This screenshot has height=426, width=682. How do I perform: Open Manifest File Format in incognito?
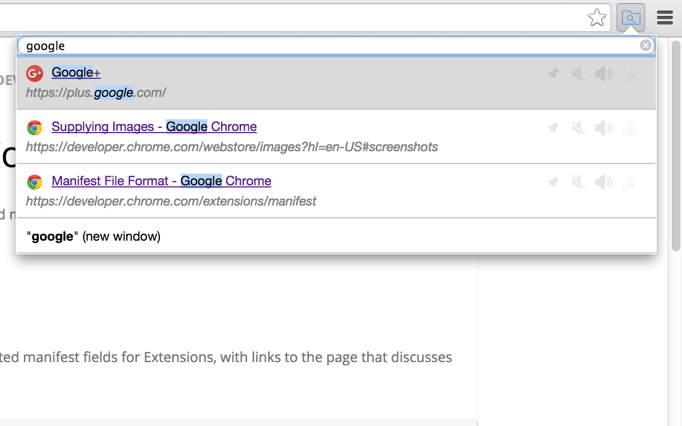[629, 182]
